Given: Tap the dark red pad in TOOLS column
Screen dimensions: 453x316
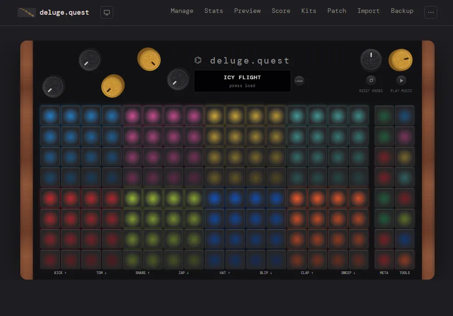Looking at the screenshot, I should [405, 198].
